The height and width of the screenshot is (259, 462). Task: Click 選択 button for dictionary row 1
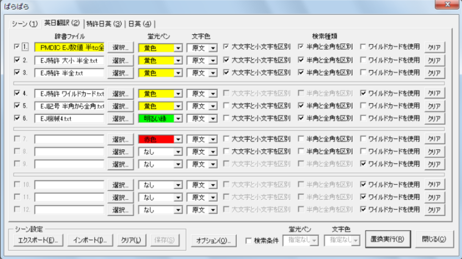pyautogui.click(x=120, y=47)
